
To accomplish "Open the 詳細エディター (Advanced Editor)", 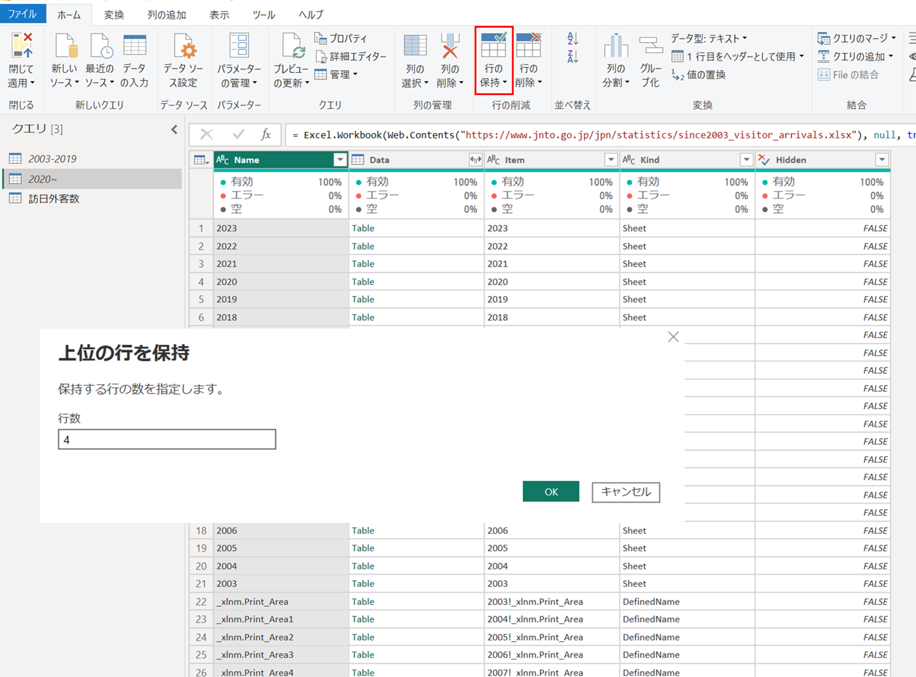I will tap(351, 57).
